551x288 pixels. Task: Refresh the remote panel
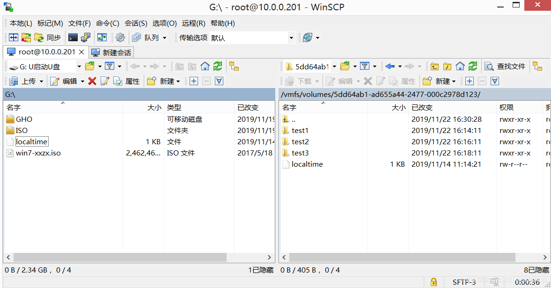click(x=473, y=66)
